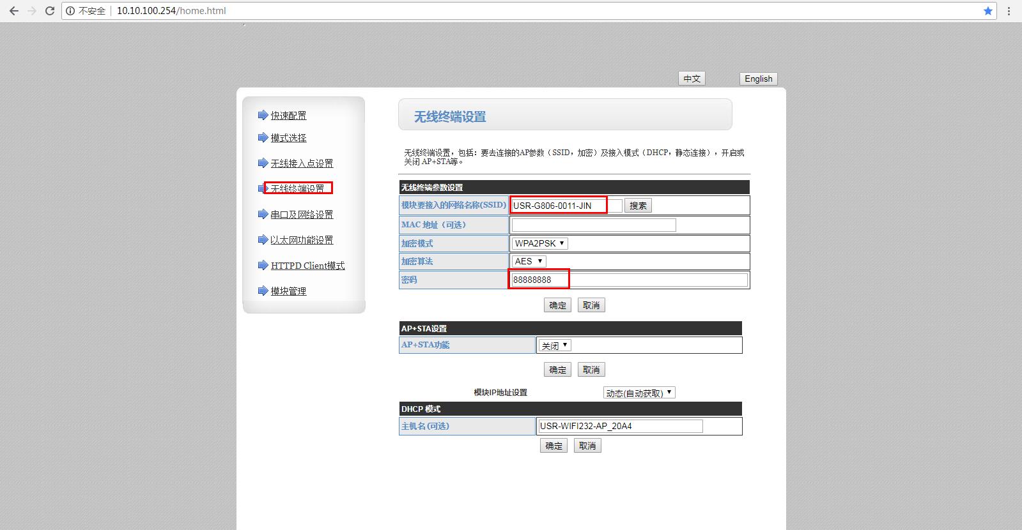Navigate to 以太网功能设置
The width and height of the screenshot is (1022, 530).
point(302,240)
